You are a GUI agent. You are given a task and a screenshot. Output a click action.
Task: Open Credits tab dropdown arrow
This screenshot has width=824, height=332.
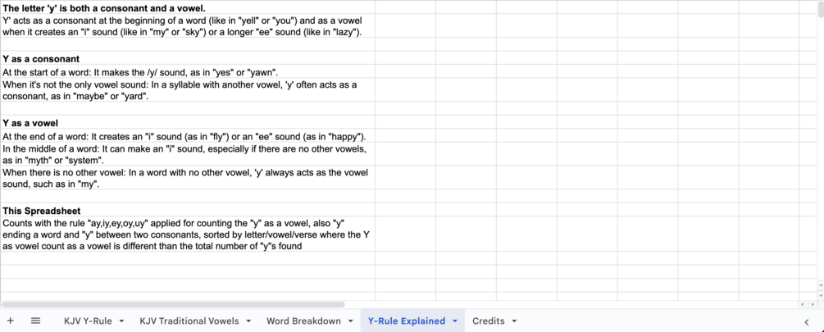(514, 321)
